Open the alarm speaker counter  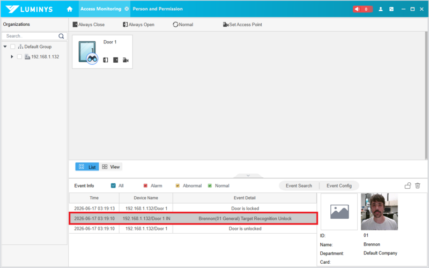(363, 9)
